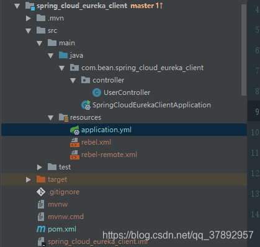Open the mvnw file
The height and width of the screenshot is (247, 260).
(58, 204)
